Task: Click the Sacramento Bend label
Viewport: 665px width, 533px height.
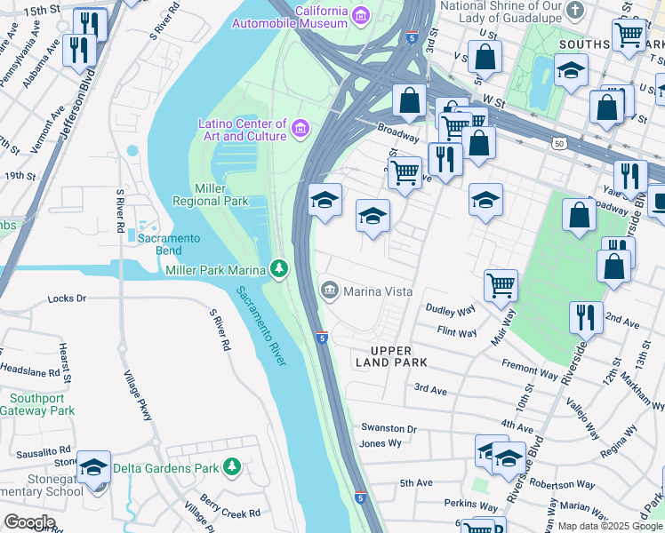Action: 169,244
